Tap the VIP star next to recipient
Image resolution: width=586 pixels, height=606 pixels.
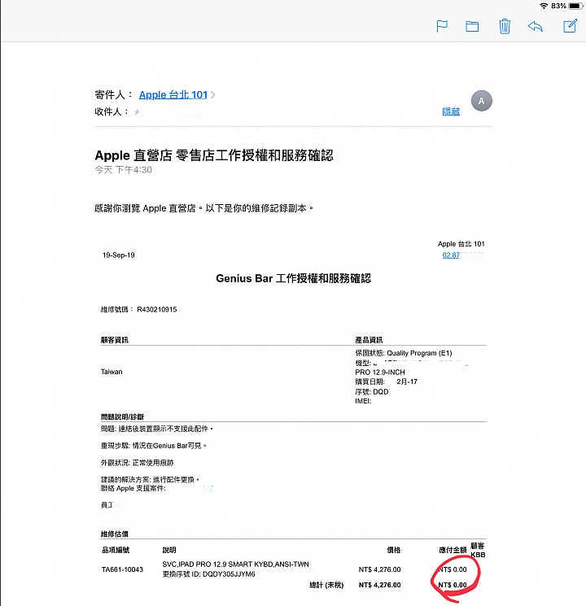point(137,112)
